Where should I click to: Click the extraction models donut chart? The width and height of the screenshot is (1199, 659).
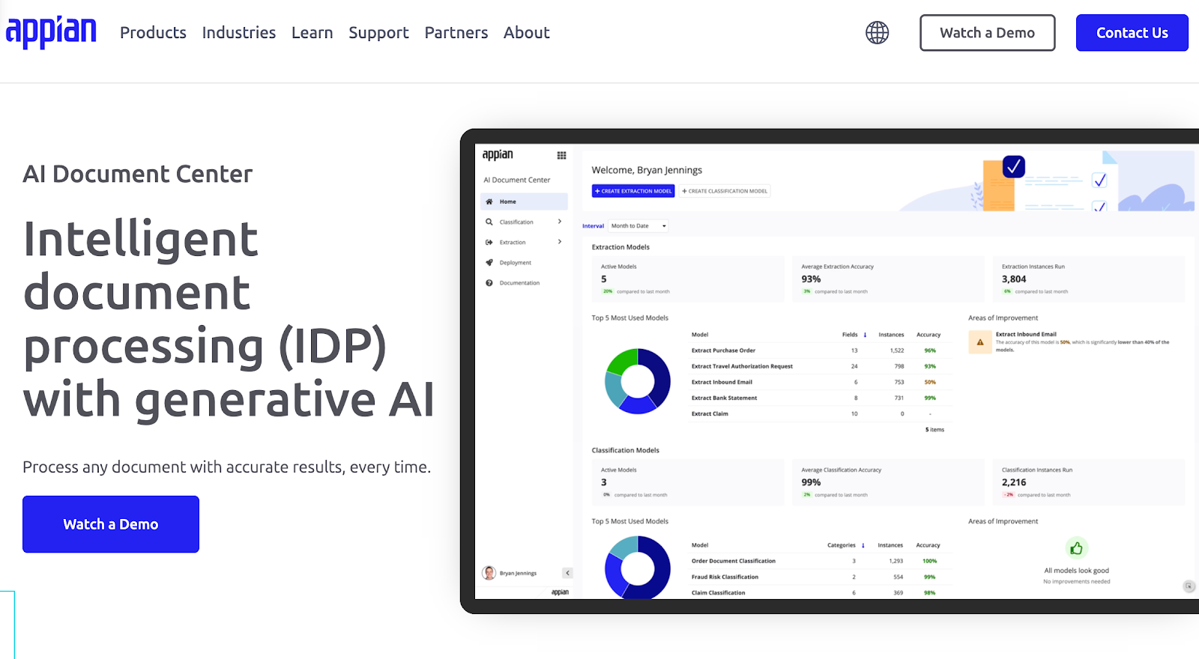[638, 381]
